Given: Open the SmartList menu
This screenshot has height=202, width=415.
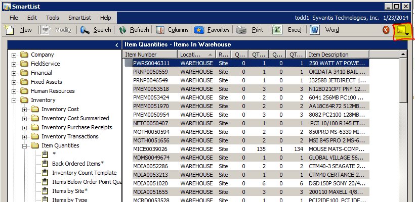Looking at the screenshot, I should [79, 18].
